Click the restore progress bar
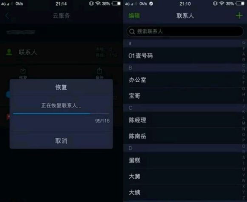The height and width of the screenshot is (202, 247). coord(61,114)
